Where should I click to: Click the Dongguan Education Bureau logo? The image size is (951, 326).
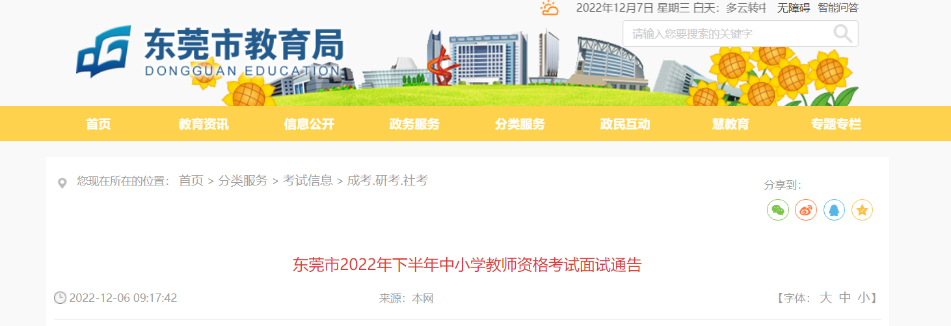click(209, 52)
